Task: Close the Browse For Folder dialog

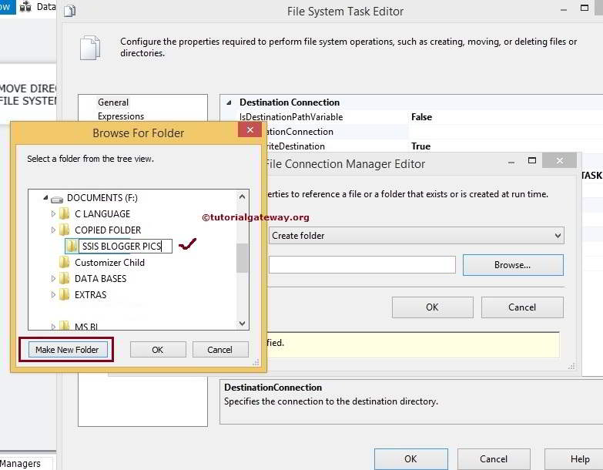Action: tap(250, 130)
